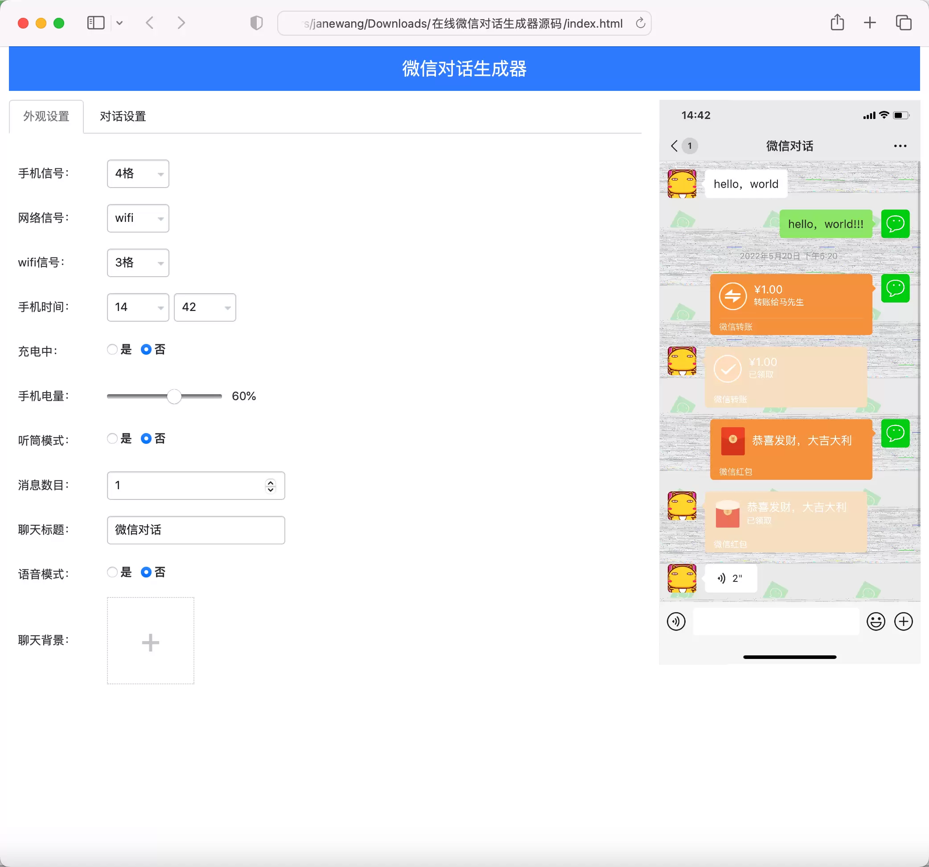Switch to the 对话设置 tab
Viewport: 929px width, 867px height.
click(x=123, y=116)
